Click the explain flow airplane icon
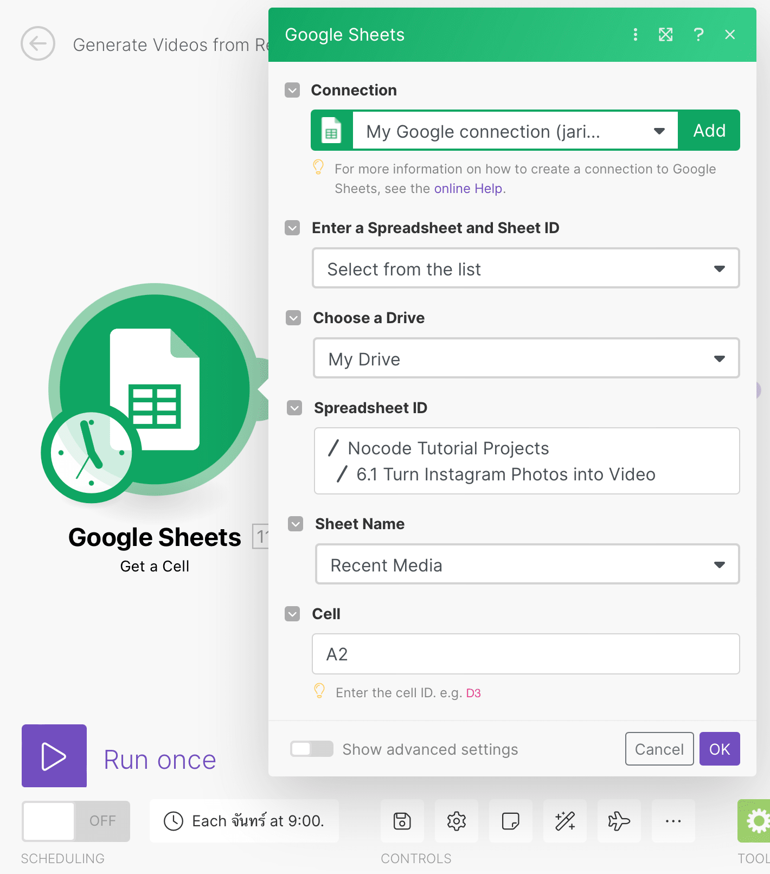 (619, 821)
